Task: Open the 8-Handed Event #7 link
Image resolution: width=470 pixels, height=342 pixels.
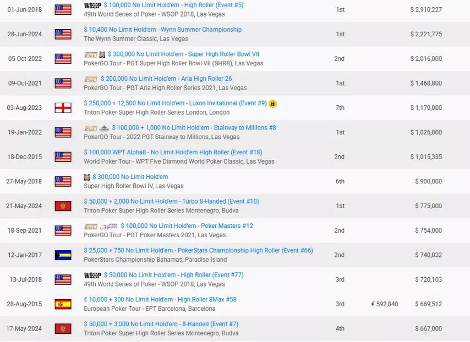Action: (x=161, y=324)
